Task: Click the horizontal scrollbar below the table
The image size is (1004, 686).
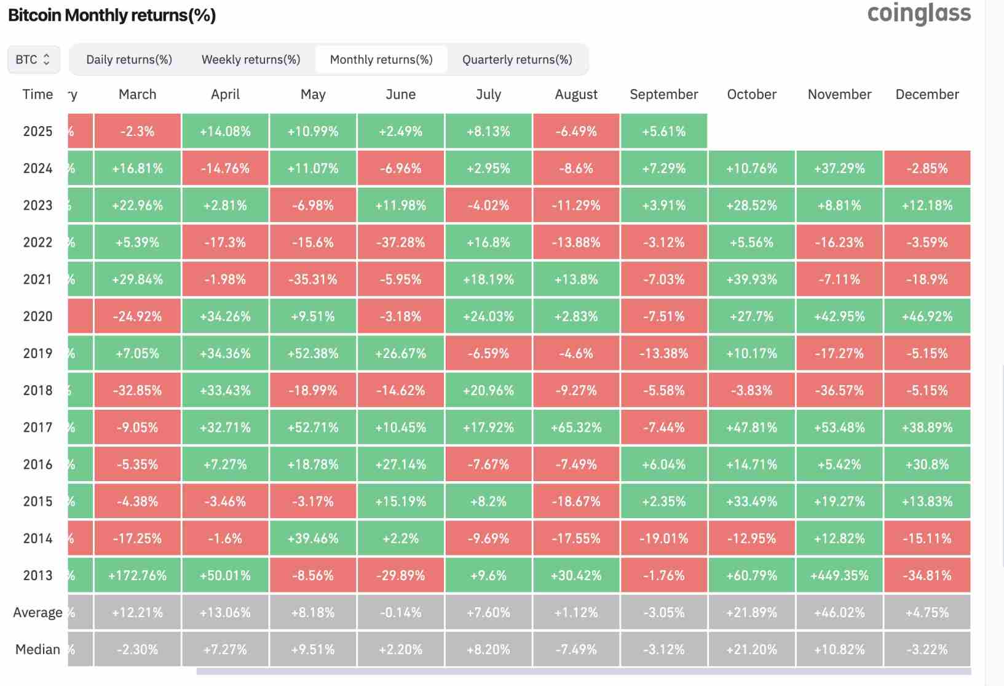Action: (583, 671)
